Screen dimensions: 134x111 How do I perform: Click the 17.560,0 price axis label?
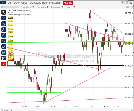click(129, 87)
